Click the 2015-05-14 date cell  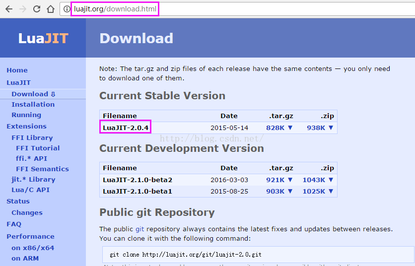tap(229, 128)
